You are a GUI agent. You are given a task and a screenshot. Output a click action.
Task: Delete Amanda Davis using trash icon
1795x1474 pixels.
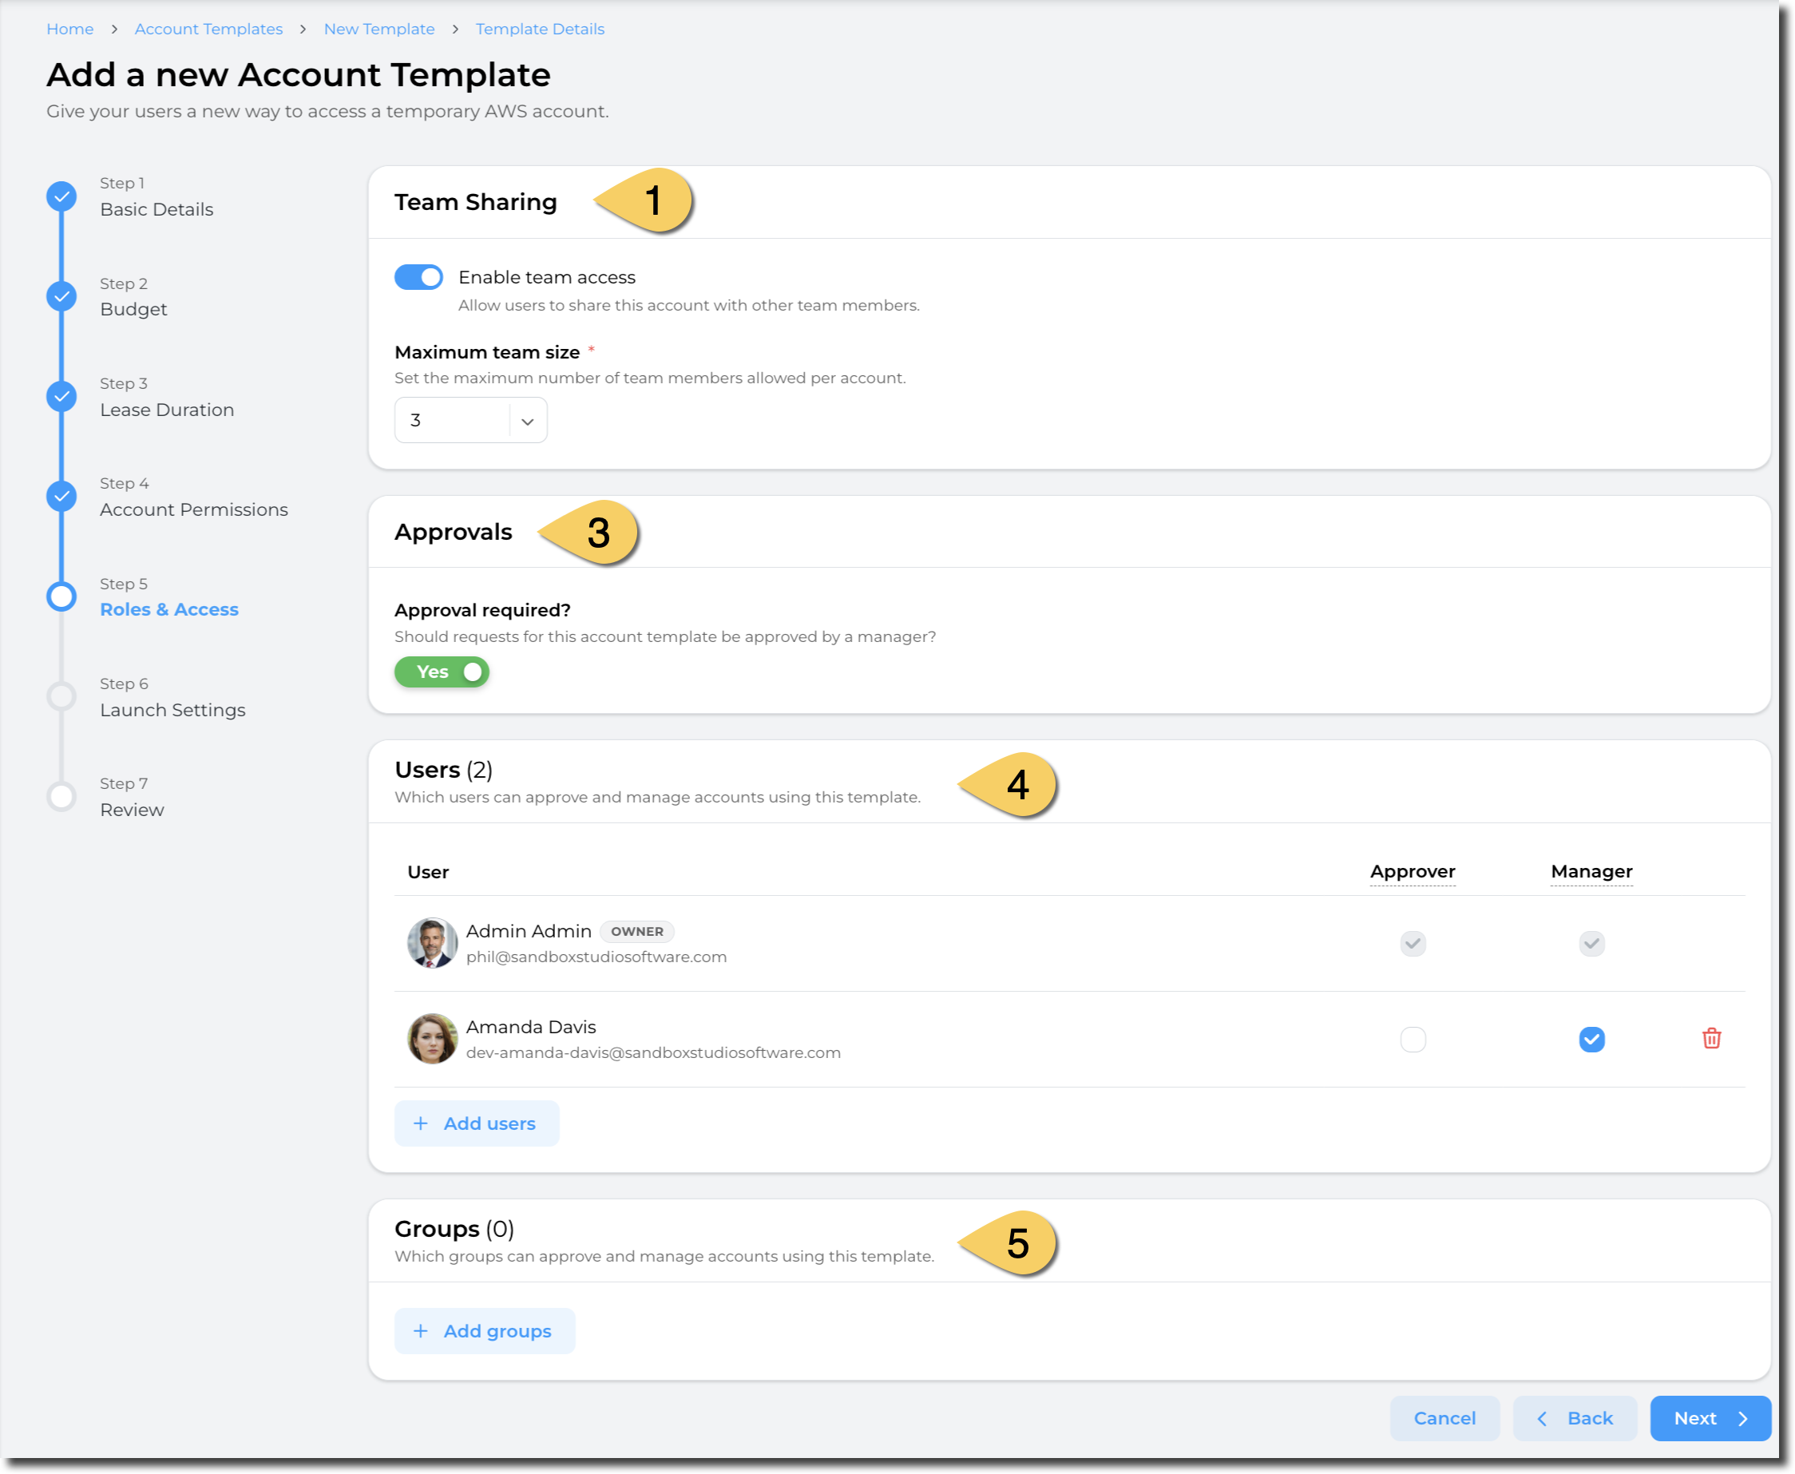(x=1711, y=1038)
